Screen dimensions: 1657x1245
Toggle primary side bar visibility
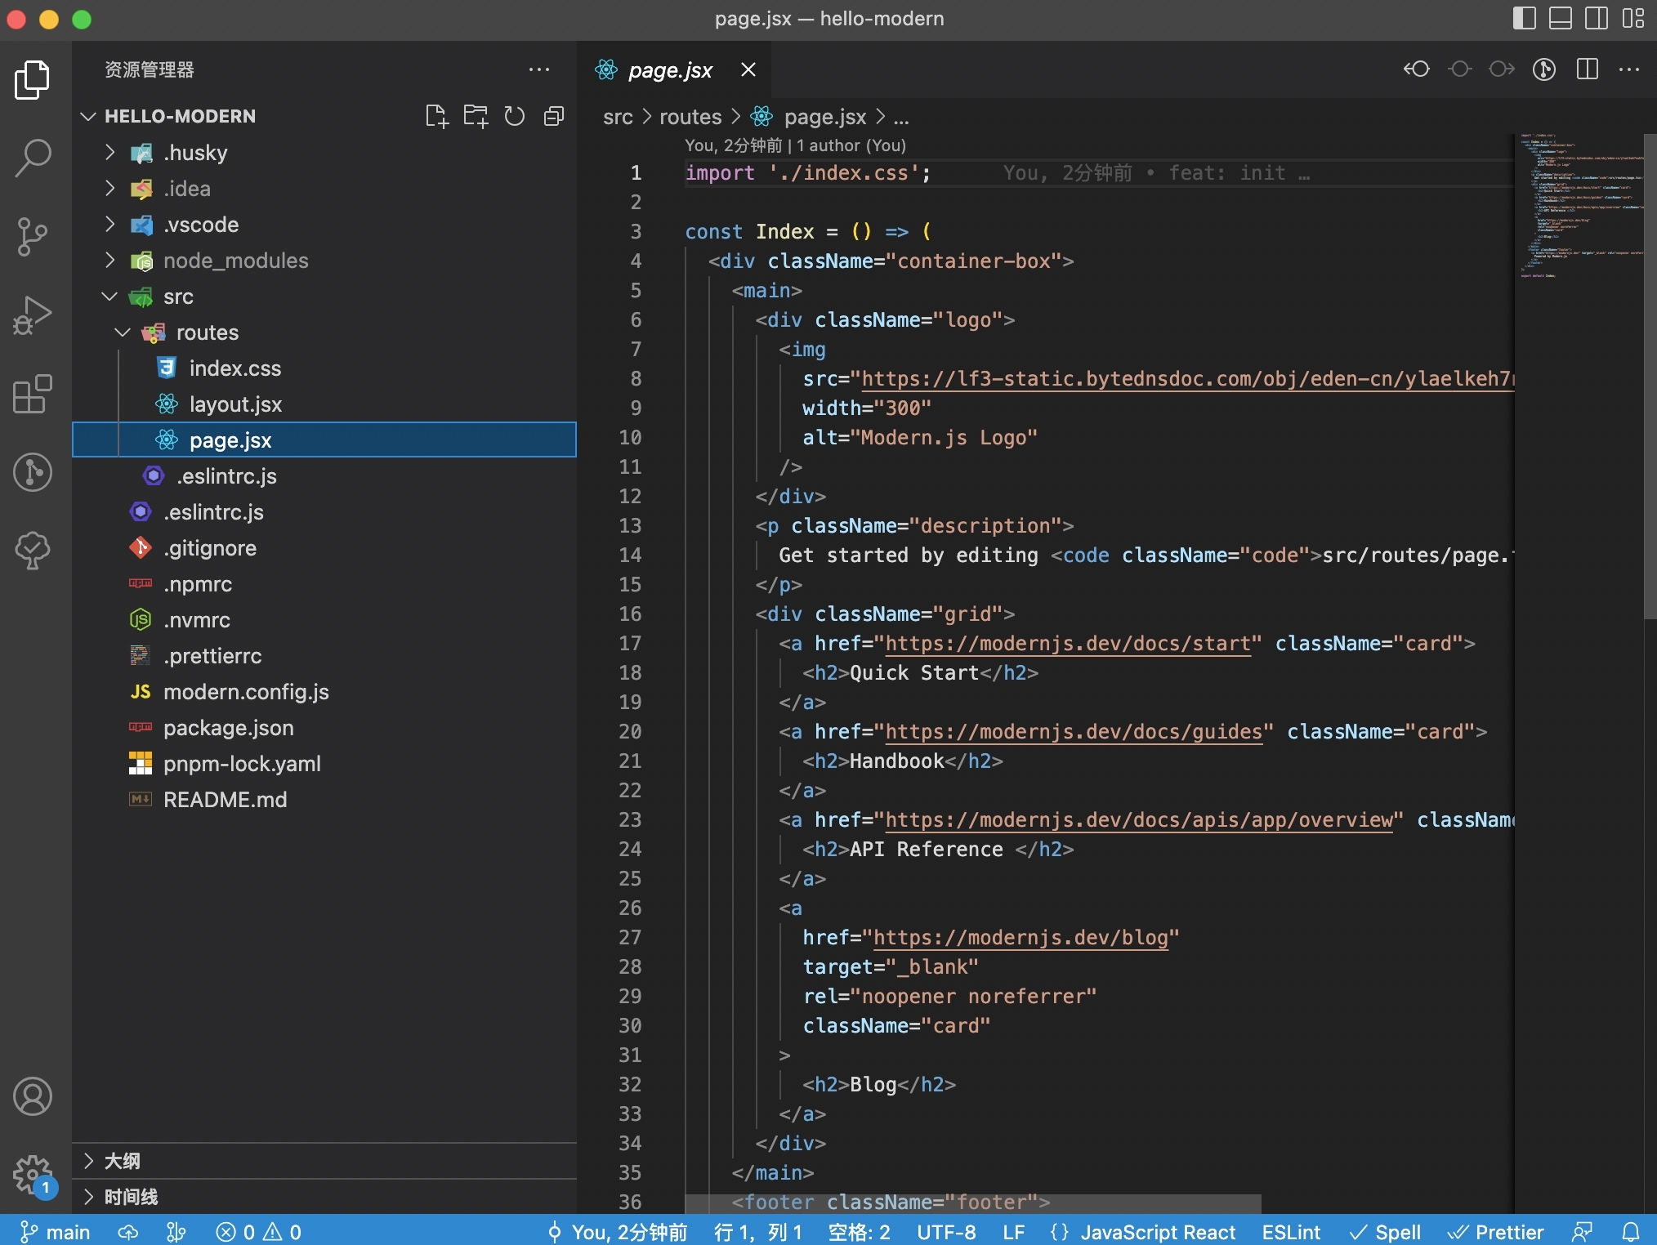point(1525,18)
